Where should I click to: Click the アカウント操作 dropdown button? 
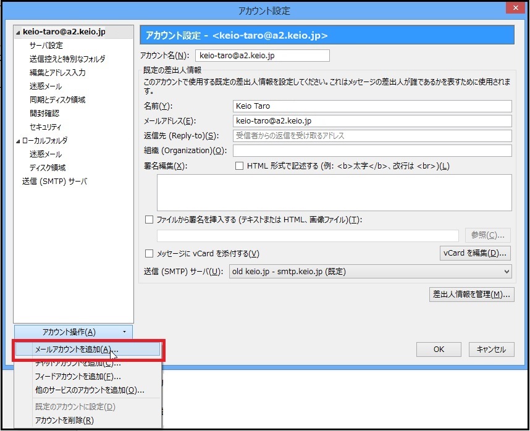73,332
